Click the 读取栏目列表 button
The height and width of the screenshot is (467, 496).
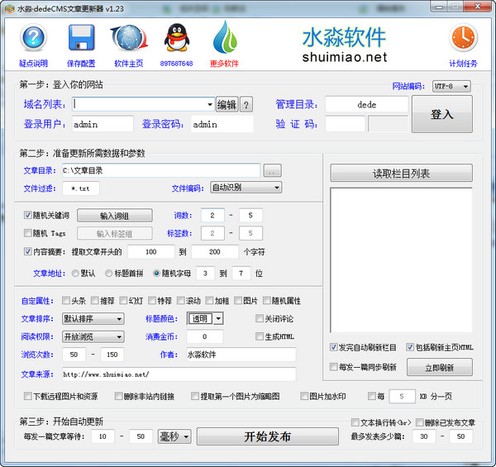click(401, 174)
